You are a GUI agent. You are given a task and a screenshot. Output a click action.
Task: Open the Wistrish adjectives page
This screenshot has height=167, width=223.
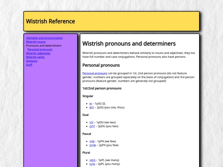click(38, 53)
